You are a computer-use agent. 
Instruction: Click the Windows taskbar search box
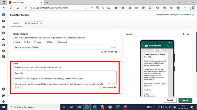[34, 107]
